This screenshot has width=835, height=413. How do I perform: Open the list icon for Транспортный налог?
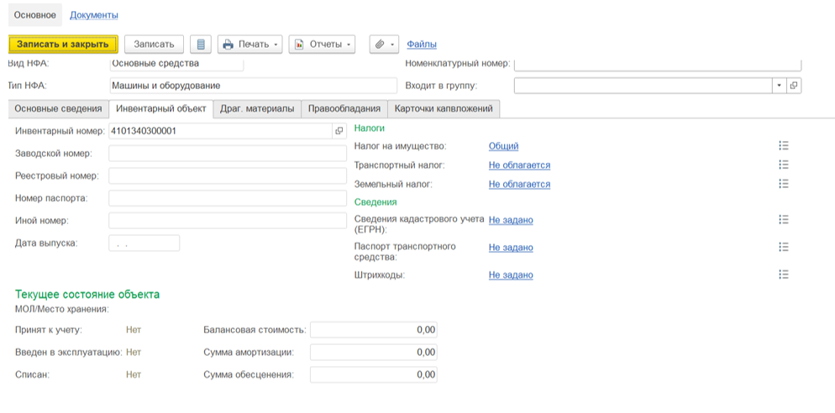[x=783, y=165]
